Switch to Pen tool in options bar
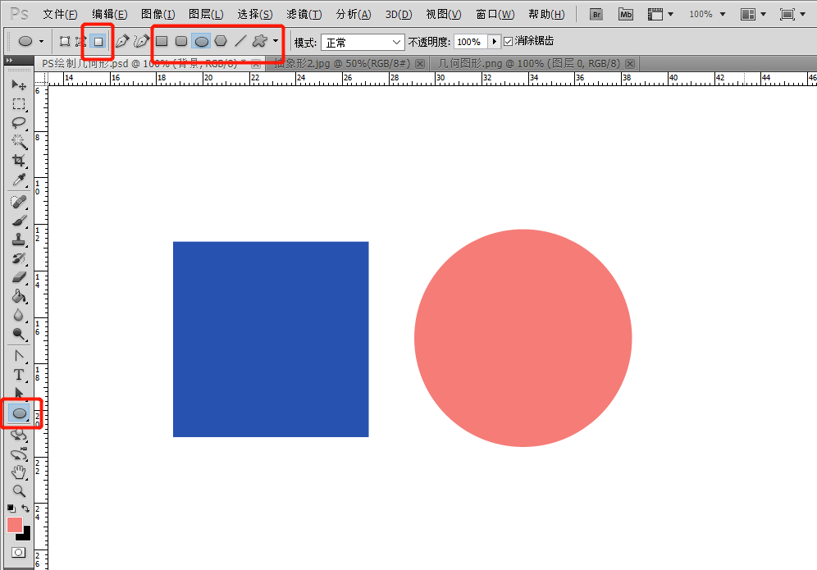817x570 pixels. tap(122, 41)
